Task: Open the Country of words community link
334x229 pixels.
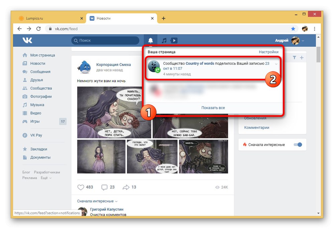Action: pyautogui.click(x=200, y=63)
